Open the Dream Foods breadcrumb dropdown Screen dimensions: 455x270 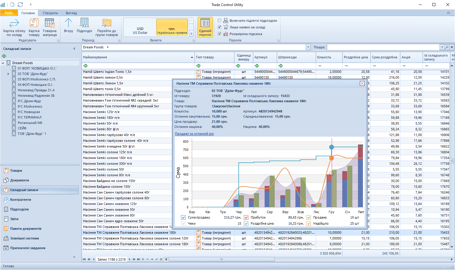308,47
